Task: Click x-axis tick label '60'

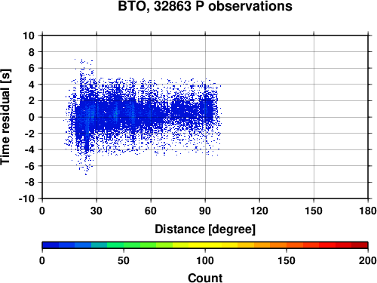Action: 151,211
